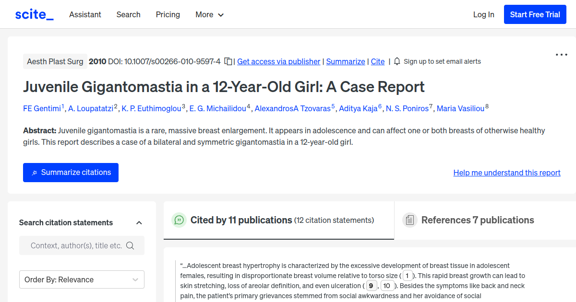Switch to References 7 publications tab
Image resolution: width=576 pixels, height=302 pixels.
click(477, 220)
